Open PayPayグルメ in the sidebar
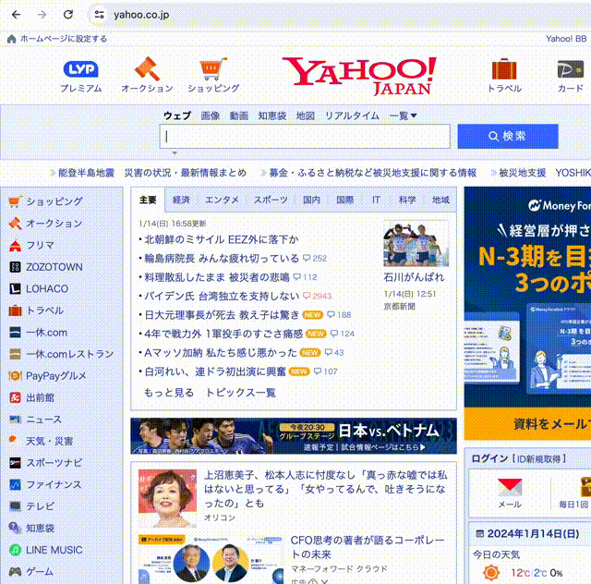591x584 pixels. tap(55, 376)
